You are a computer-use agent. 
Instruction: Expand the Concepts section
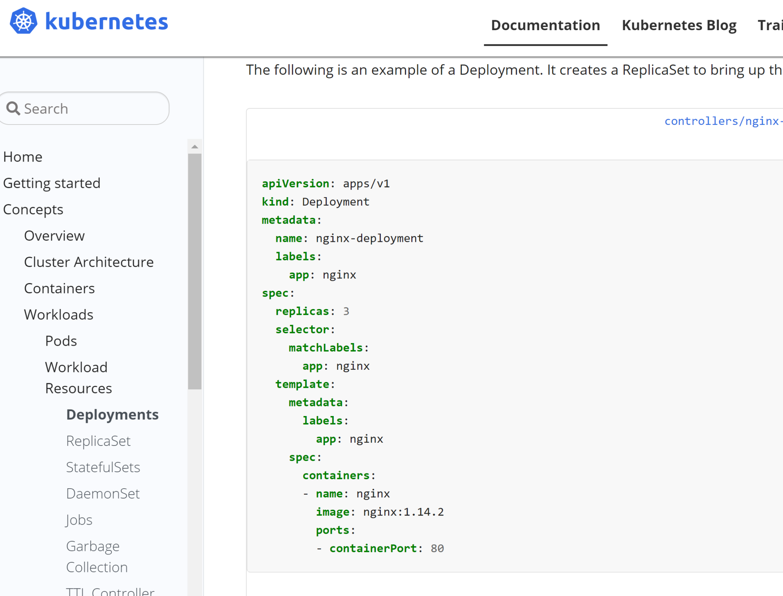pyautogui.click(x=33, y=209)
